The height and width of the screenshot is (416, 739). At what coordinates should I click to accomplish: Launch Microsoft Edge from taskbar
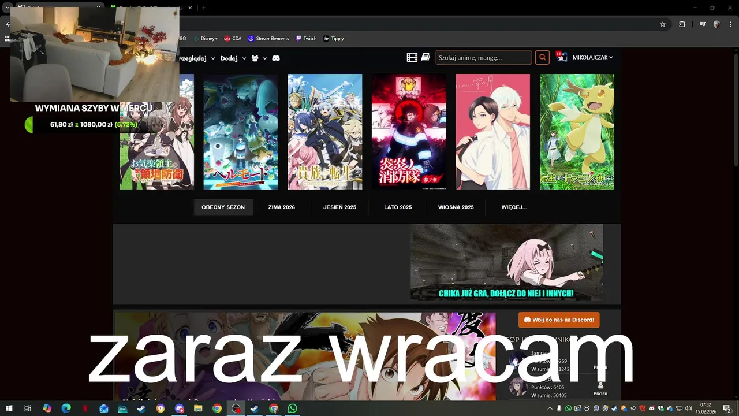(66, 408)
